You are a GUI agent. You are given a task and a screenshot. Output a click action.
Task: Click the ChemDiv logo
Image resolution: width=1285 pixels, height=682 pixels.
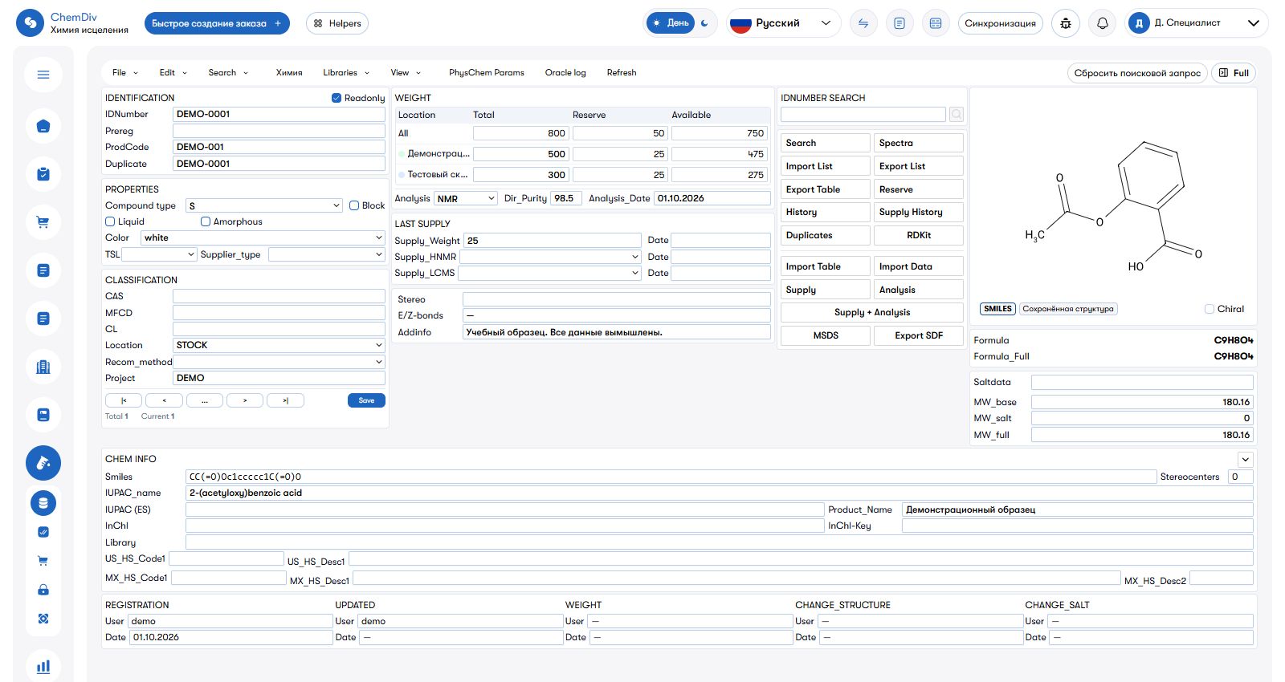click(30, 23)
